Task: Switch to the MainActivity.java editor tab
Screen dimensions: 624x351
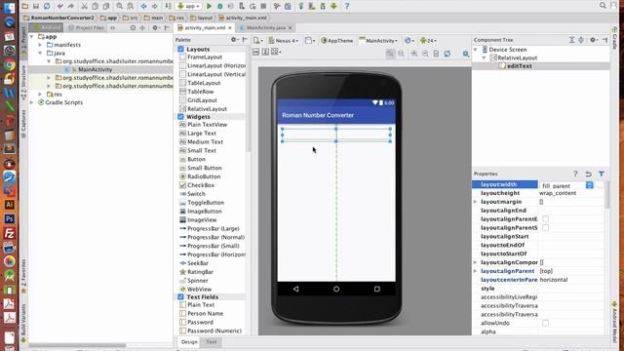Action: pos(266,28)
